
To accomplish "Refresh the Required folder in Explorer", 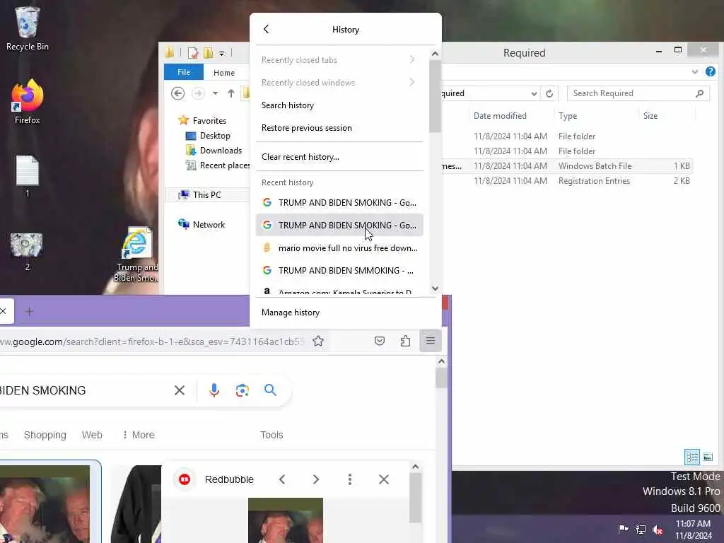I will click(549, 93).
